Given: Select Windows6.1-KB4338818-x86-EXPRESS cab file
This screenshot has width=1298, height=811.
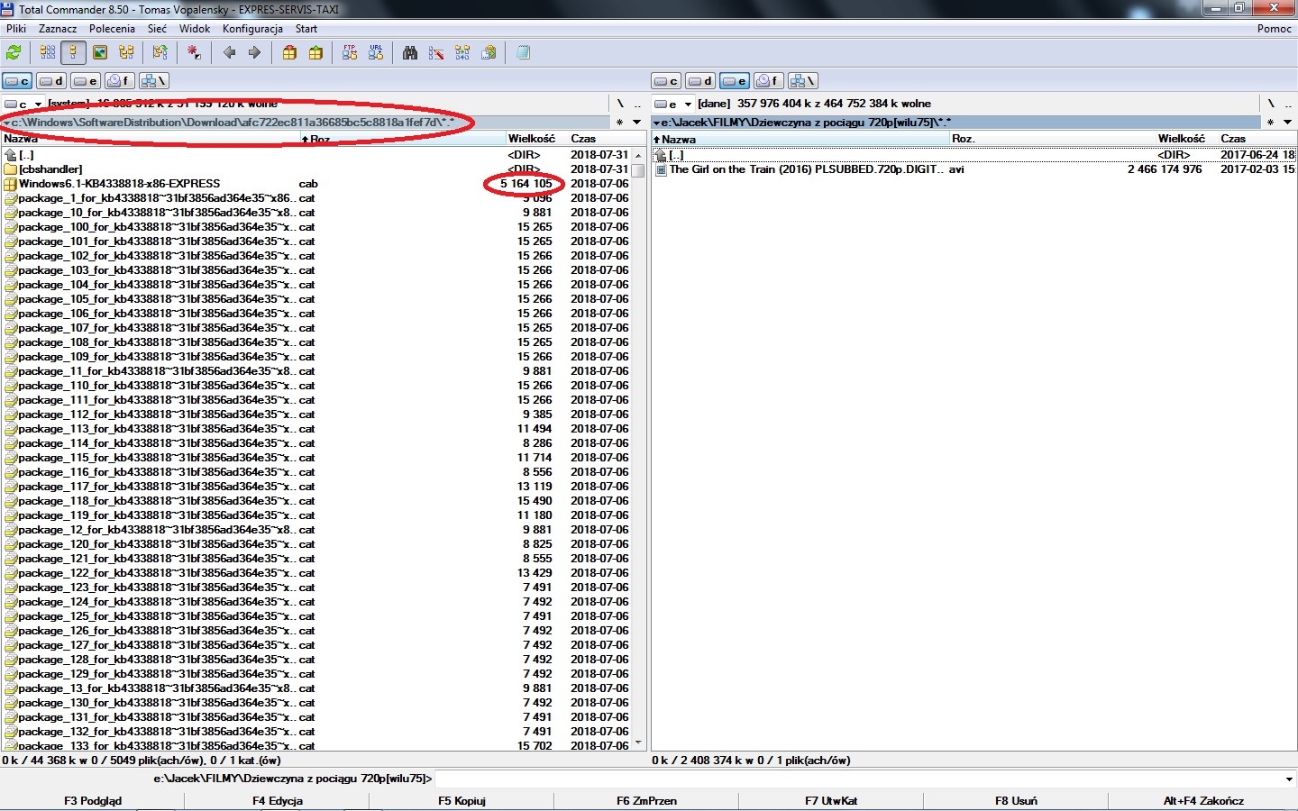Looking at the screenshot, I should click(316, 184).
